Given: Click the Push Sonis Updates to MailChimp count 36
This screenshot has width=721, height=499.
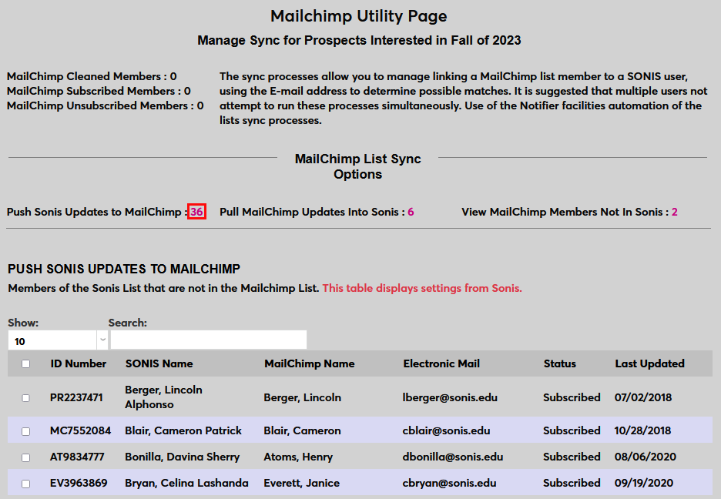Looking at the screenshot, I should coord(197,212).
